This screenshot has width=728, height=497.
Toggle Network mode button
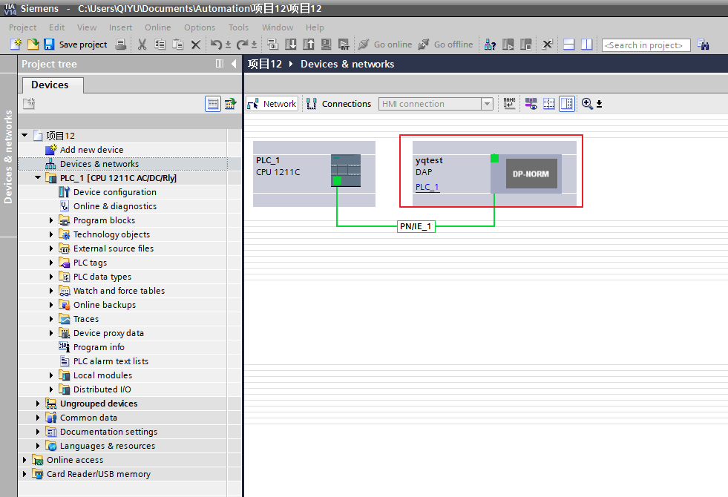coord(272,104)
